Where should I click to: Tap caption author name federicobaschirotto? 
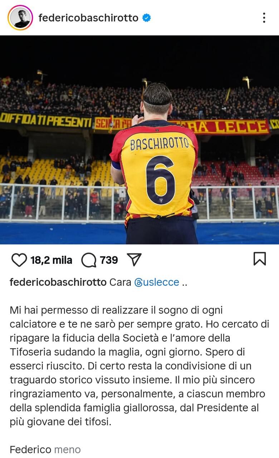click(58, 282)
